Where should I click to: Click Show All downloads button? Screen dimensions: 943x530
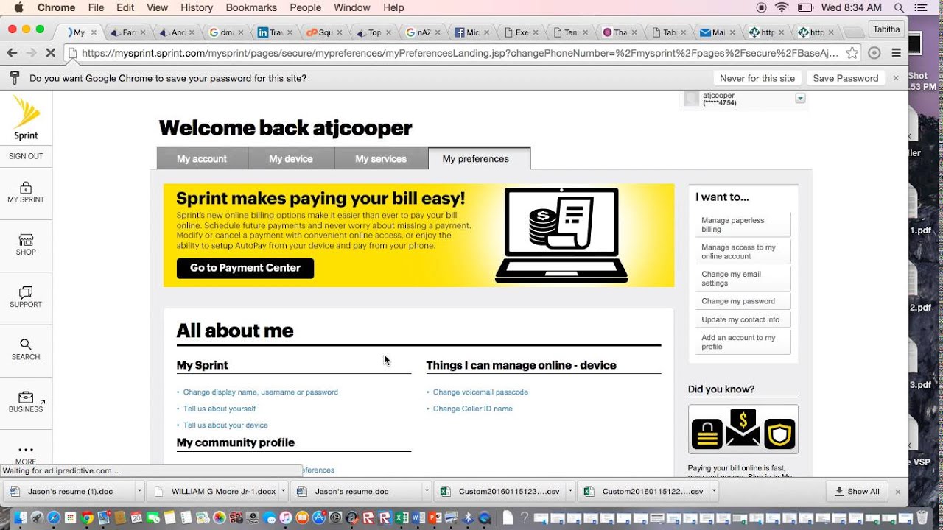pos(857,491)
